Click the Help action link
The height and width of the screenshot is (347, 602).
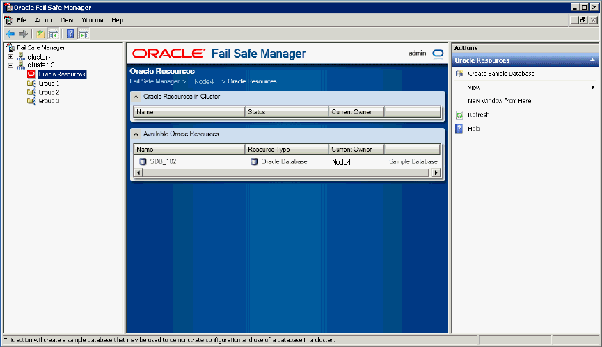tap(473, 129)
